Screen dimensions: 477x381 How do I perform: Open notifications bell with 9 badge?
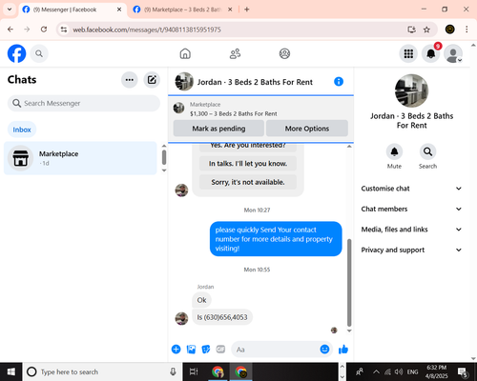tap(431, 53)
